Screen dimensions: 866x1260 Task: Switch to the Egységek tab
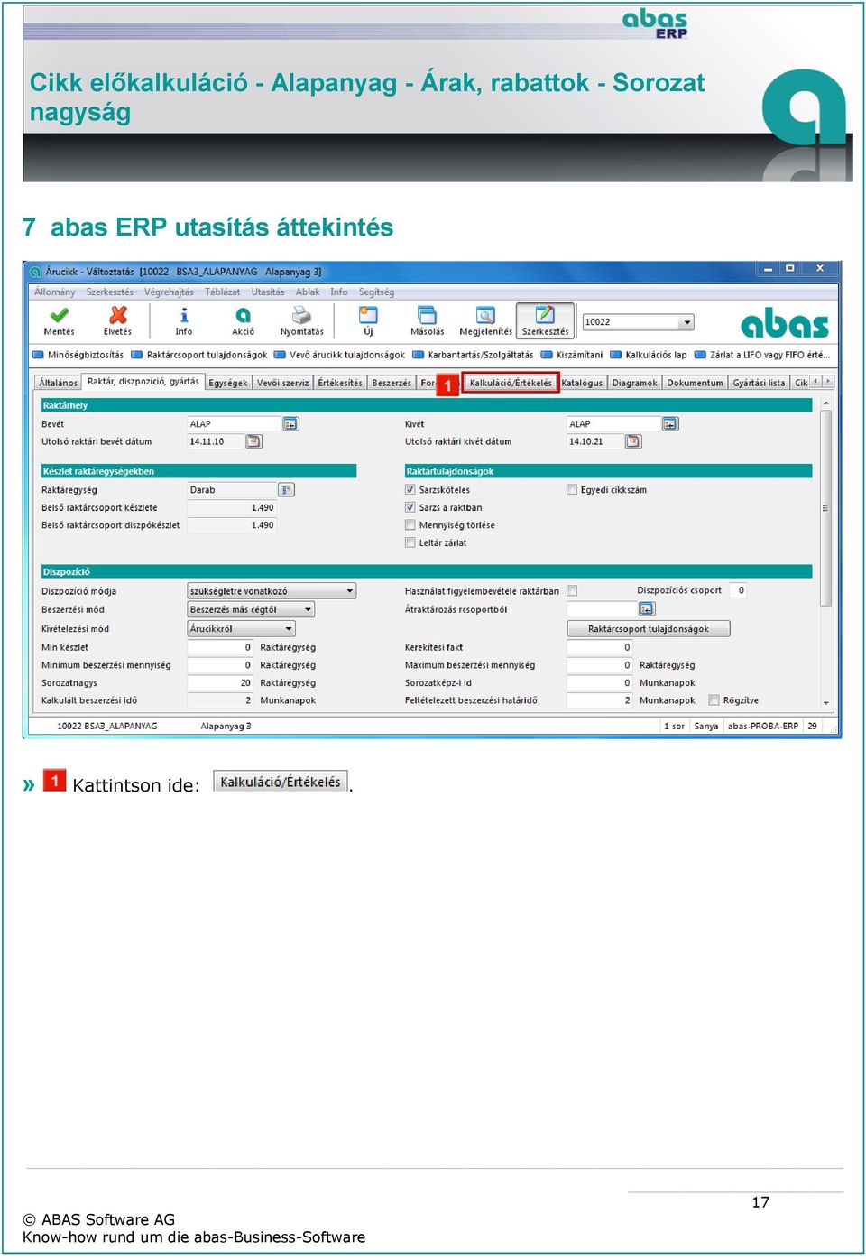point(227,383)
